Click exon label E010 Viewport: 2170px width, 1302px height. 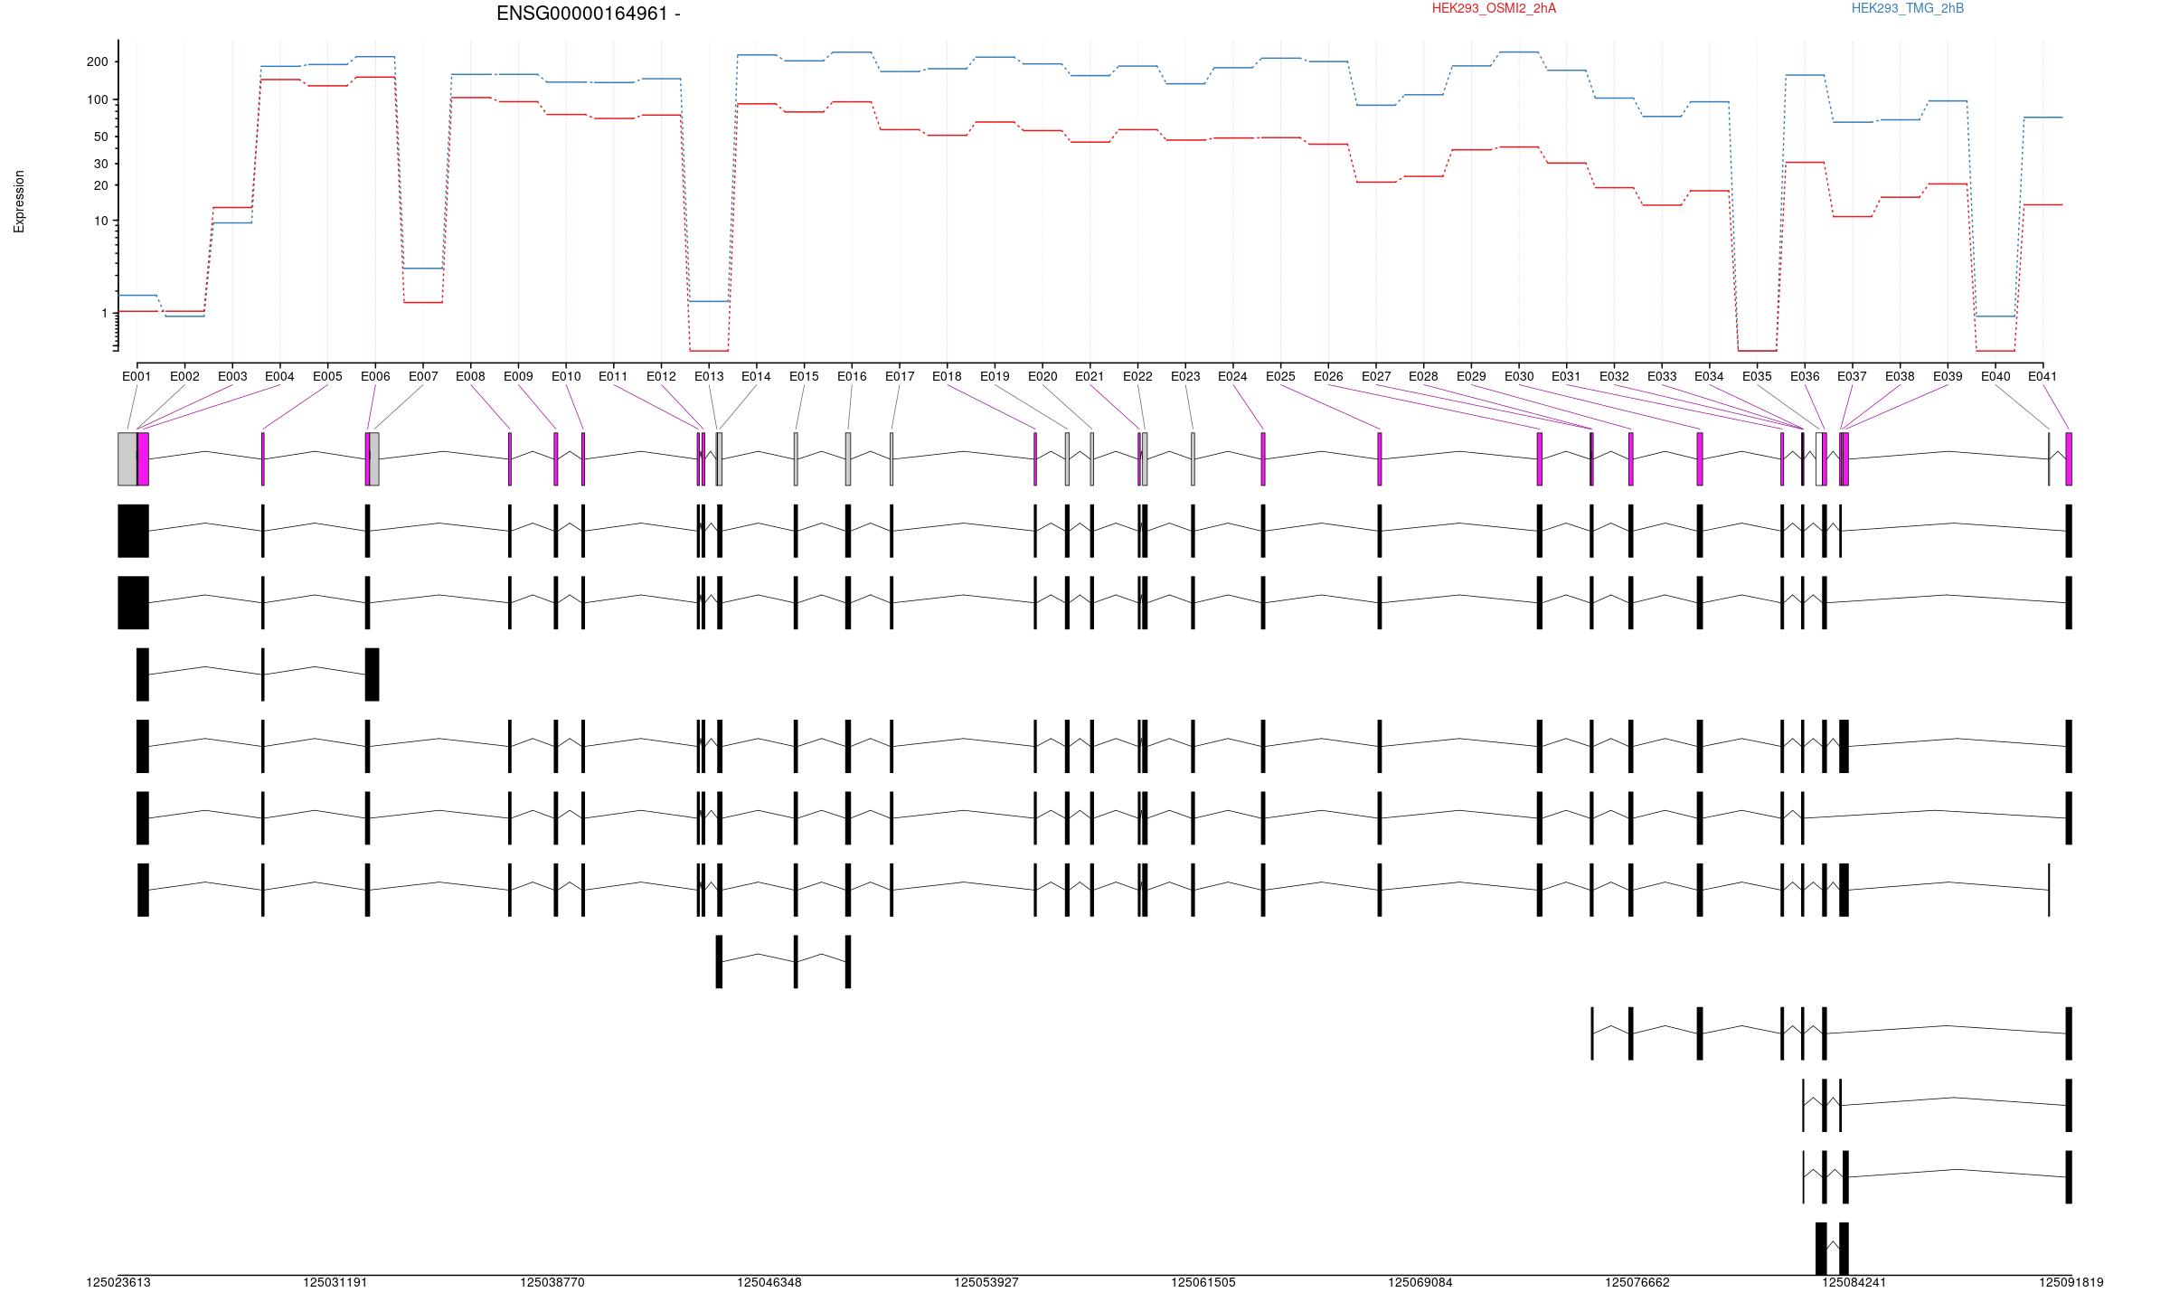tap(566, 376)
